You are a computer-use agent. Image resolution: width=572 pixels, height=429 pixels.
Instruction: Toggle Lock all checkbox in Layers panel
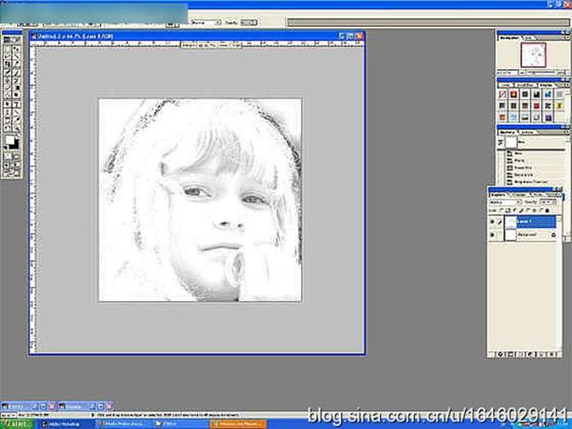tap(540, 211)
